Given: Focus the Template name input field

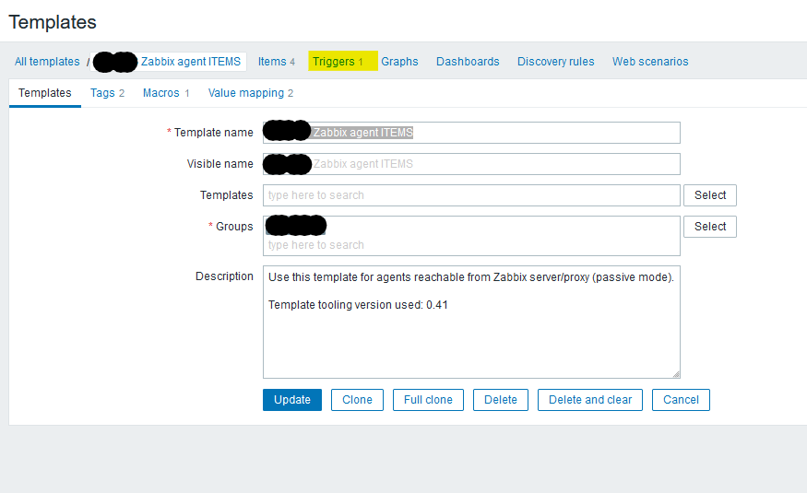Looking at the screenshot, I should (471, 133).
